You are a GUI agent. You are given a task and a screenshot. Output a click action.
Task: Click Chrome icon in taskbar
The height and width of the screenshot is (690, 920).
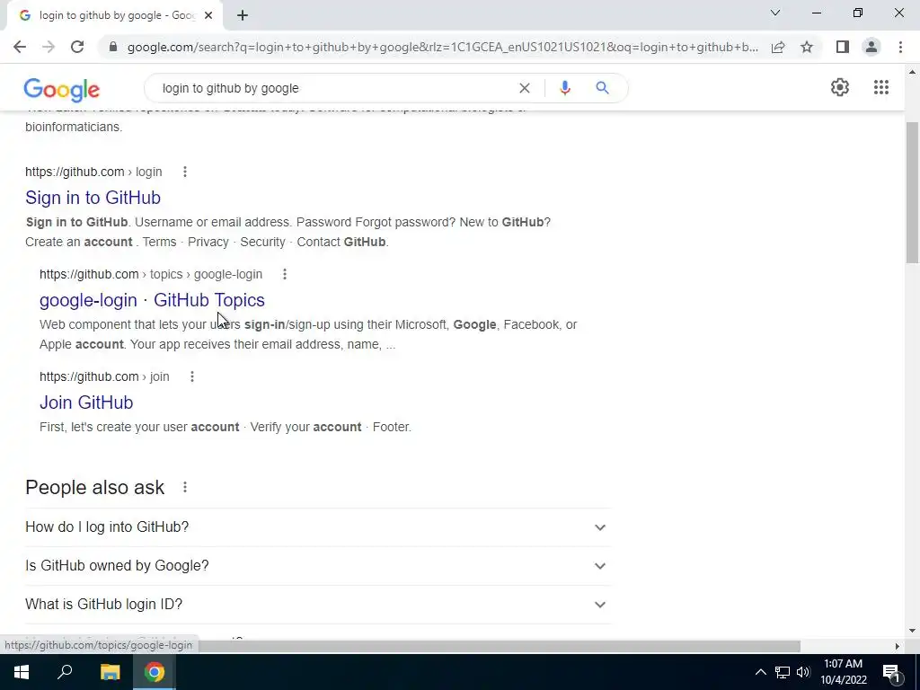(155, 672)
